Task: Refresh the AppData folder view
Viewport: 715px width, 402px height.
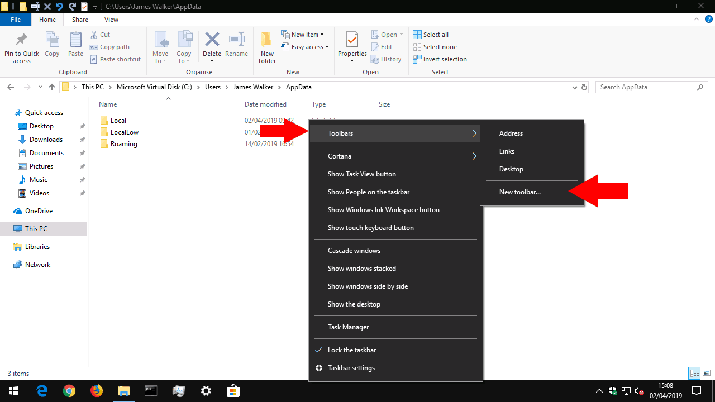Action: tap(584, 87)
